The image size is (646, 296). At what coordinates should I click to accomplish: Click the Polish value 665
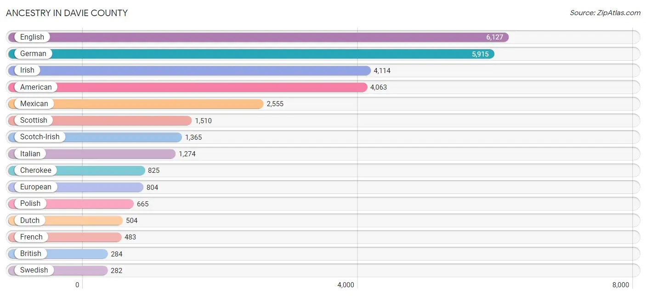coord(143,204)
